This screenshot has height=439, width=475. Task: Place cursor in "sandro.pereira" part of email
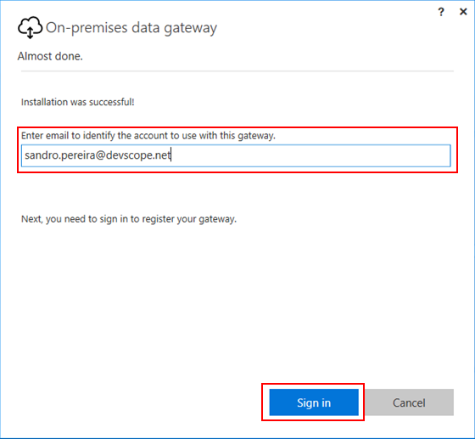tap(60, 155)
